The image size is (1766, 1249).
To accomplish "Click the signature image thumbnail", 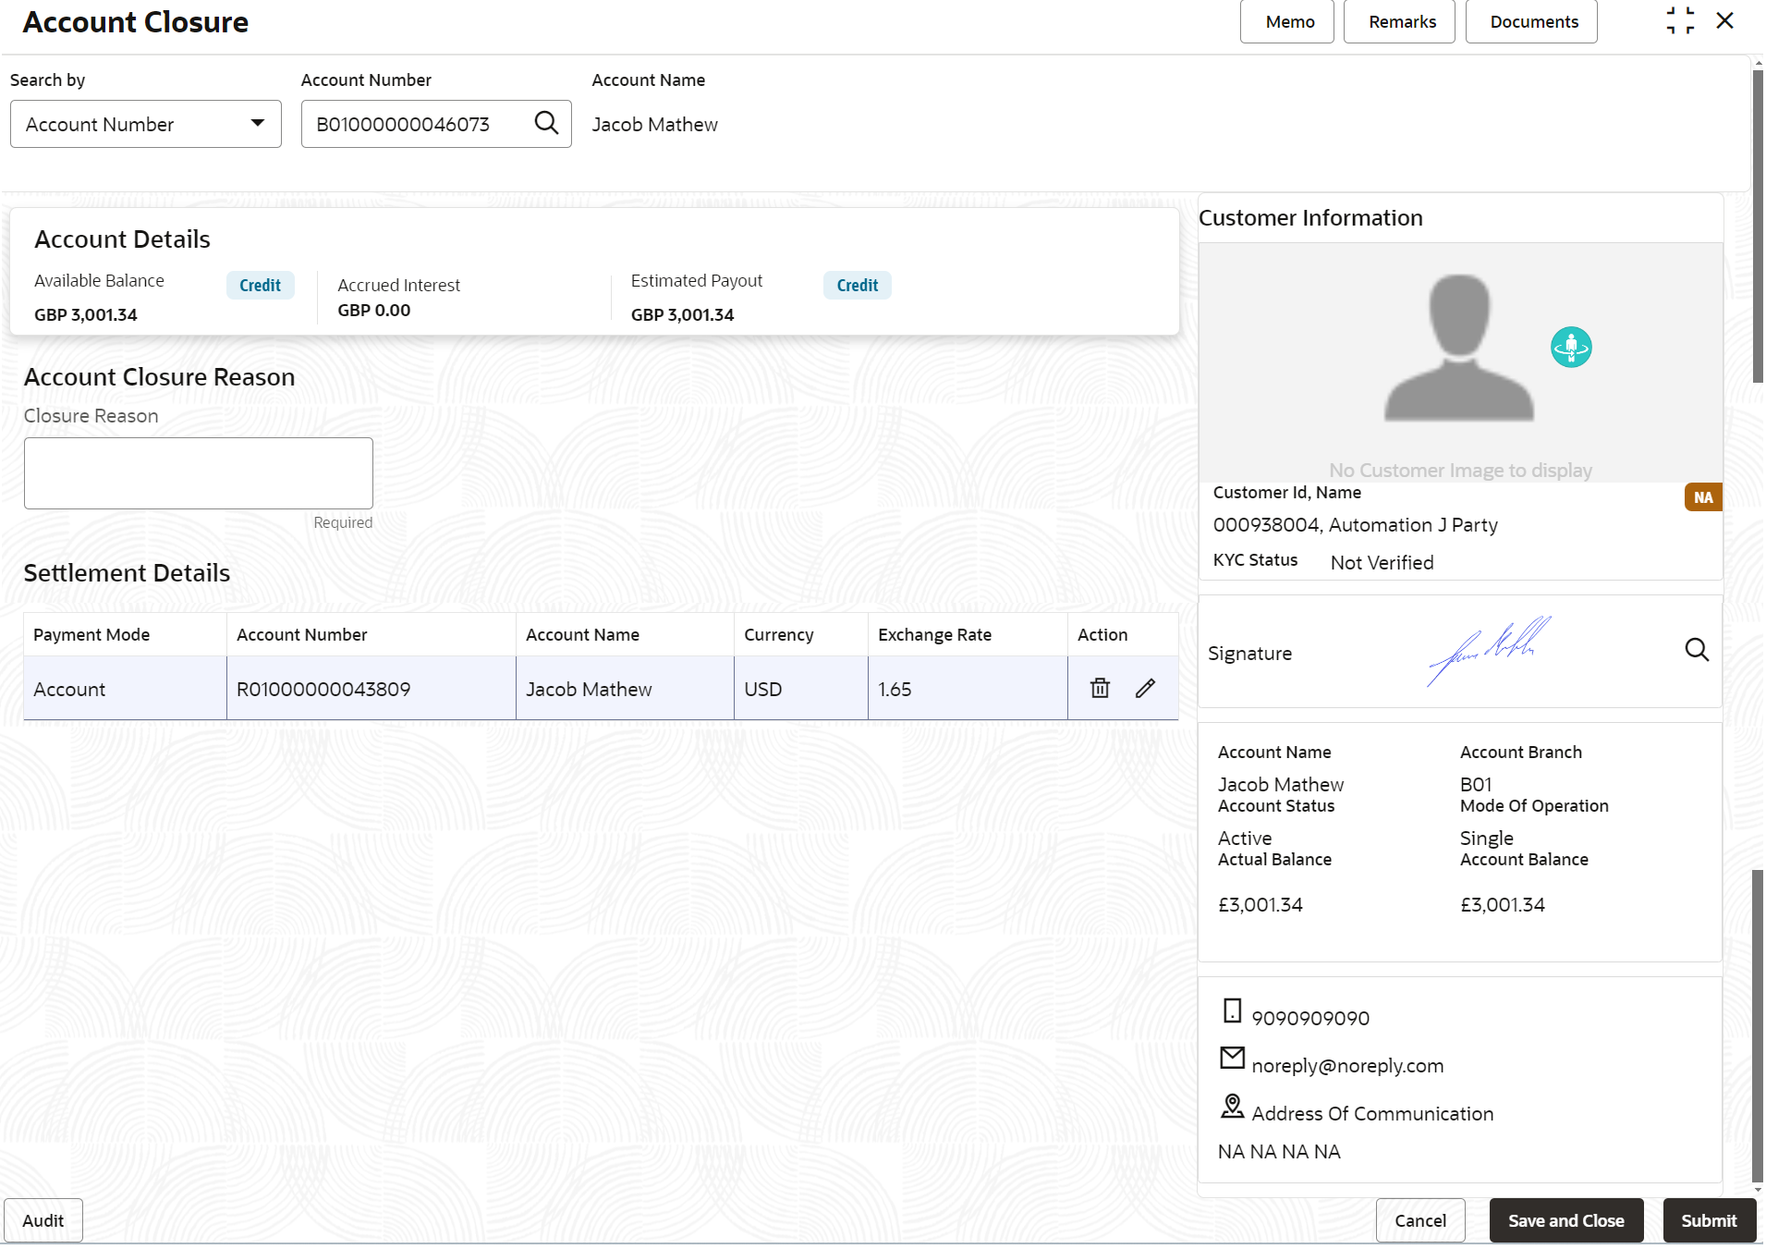I will point(1489,651).
